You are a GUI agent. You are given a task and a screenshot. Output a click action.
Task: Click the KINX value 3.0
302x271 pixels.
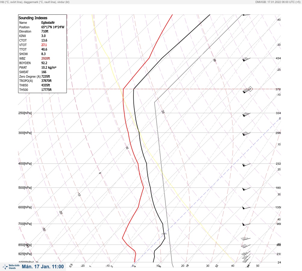click(43, 36)
